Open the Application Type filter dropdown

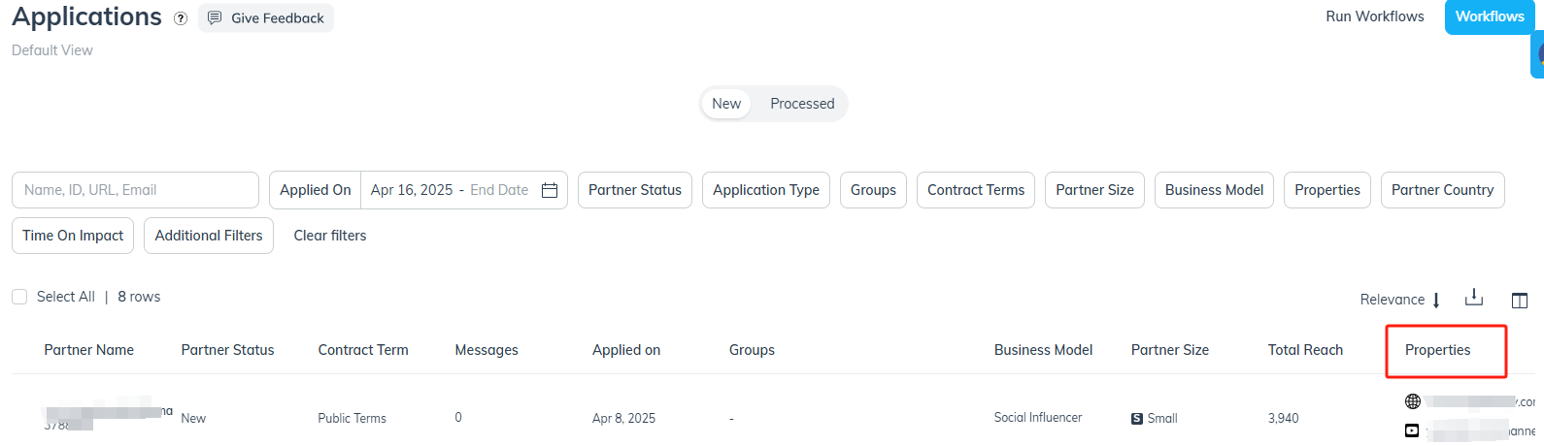point(766,190)
